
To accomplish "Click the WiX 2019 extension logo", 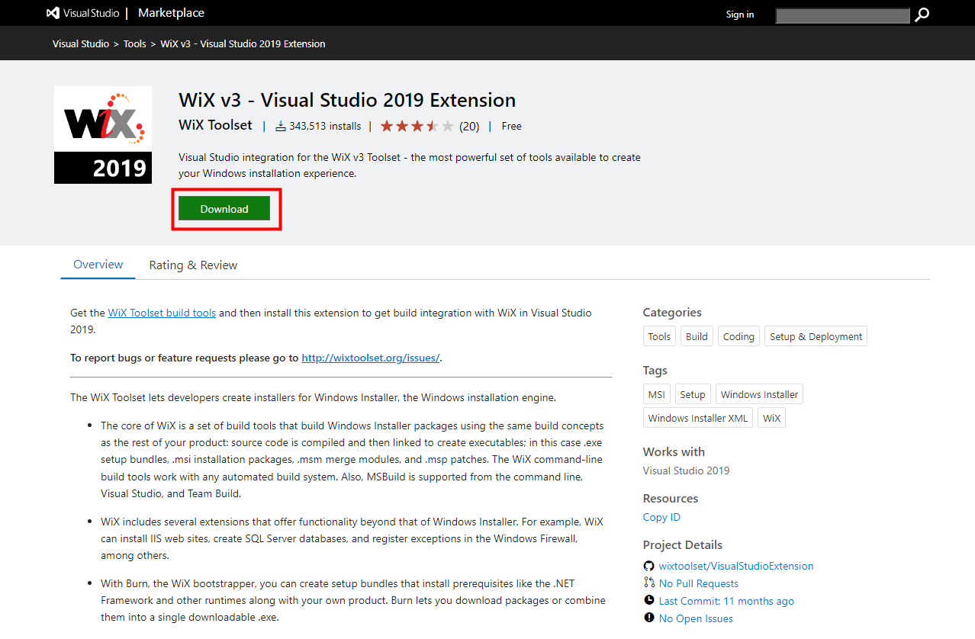I will (103, 135).
